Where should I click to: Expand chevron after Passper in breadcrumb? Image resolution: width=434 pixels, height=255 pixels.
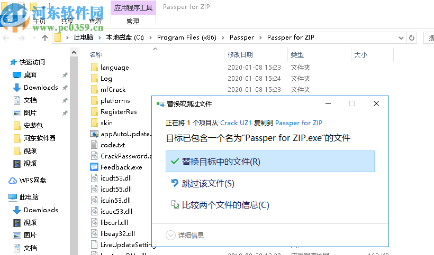pyautogui.click(x=260, y=37)
